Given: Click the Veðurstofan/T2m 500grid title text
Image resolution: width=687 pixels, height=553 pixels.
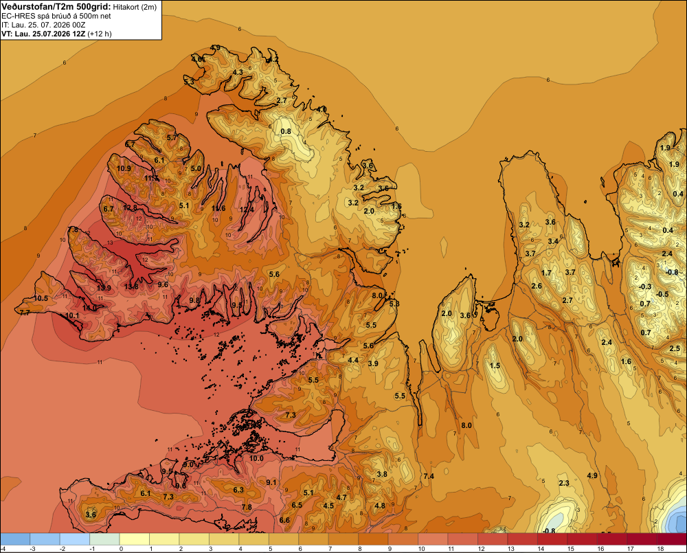Looking at the screenshot, I should pos(56,6).
